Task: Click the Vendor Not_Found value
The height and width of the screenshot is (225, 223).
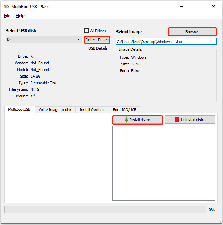Action: (x=40, y=63)
